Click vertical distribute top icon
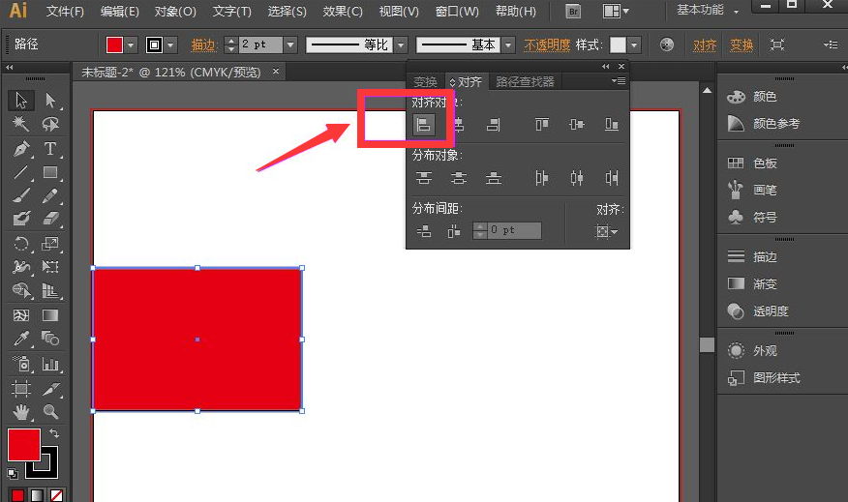848x502 pixels. click(x=423, y=178)
